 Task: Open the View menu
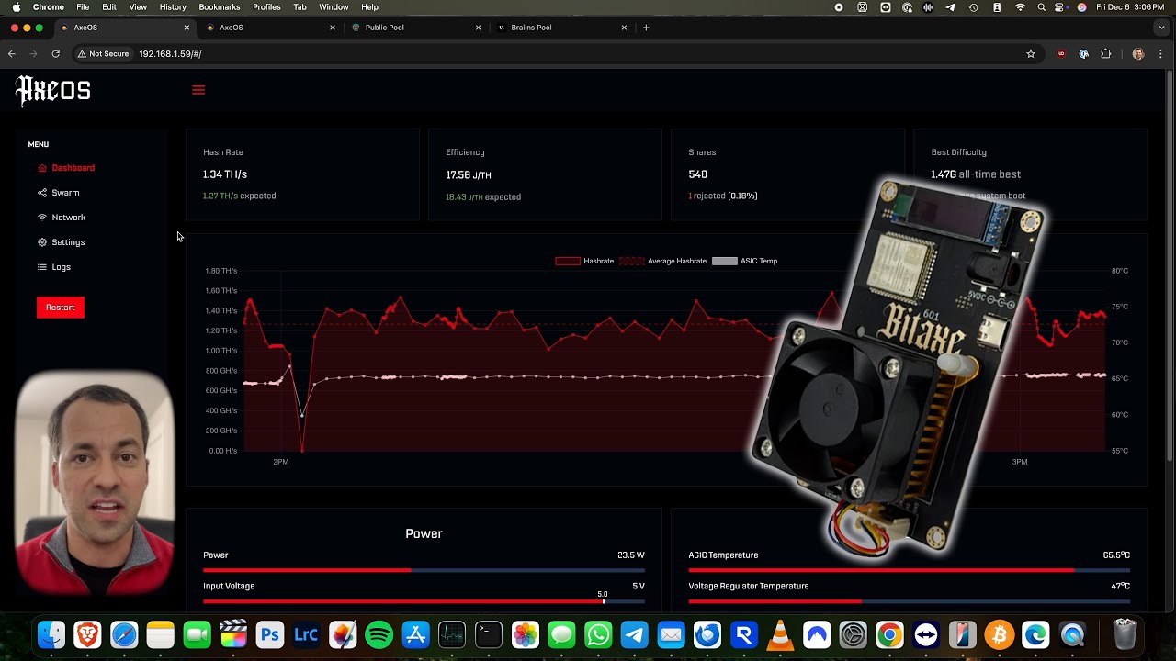click(138, 7)
